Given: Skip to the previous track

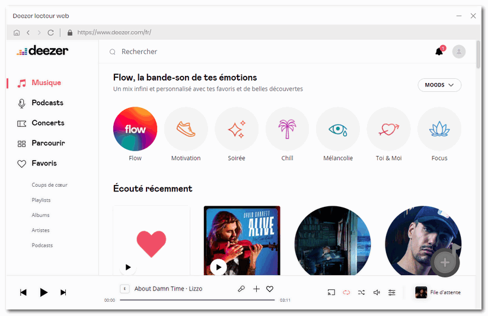Looking at the screenshot, I should (x=23, y=292).
